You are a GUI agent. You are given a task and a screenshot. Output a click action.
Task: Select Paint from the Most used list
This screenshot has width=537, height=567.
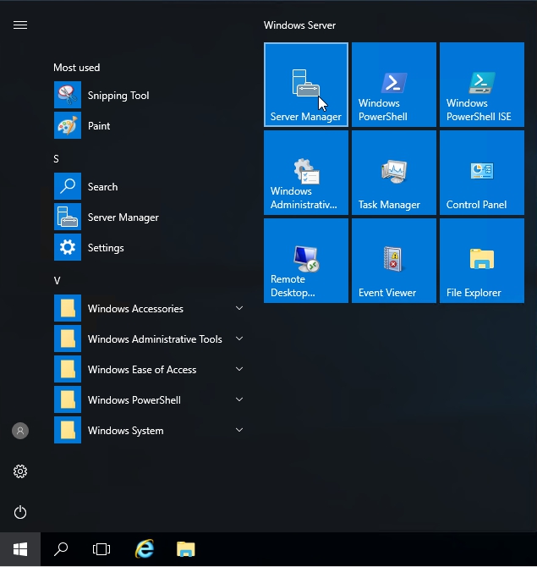(x=99, y=126)
